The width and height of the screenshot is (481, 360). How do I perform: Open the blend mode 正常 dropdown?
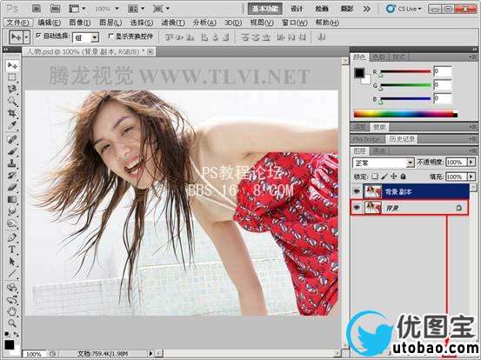384,163
